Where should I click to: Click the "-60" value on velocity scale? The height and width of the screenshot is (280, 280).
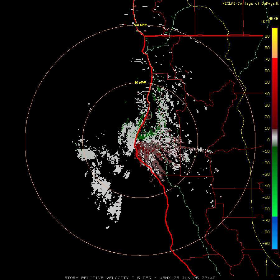coord(266,209)
